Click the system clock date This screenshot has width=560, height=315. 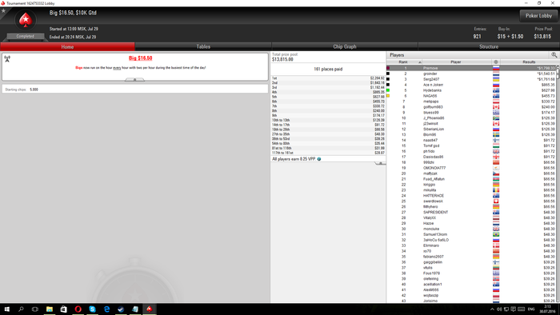click(547, 312)
